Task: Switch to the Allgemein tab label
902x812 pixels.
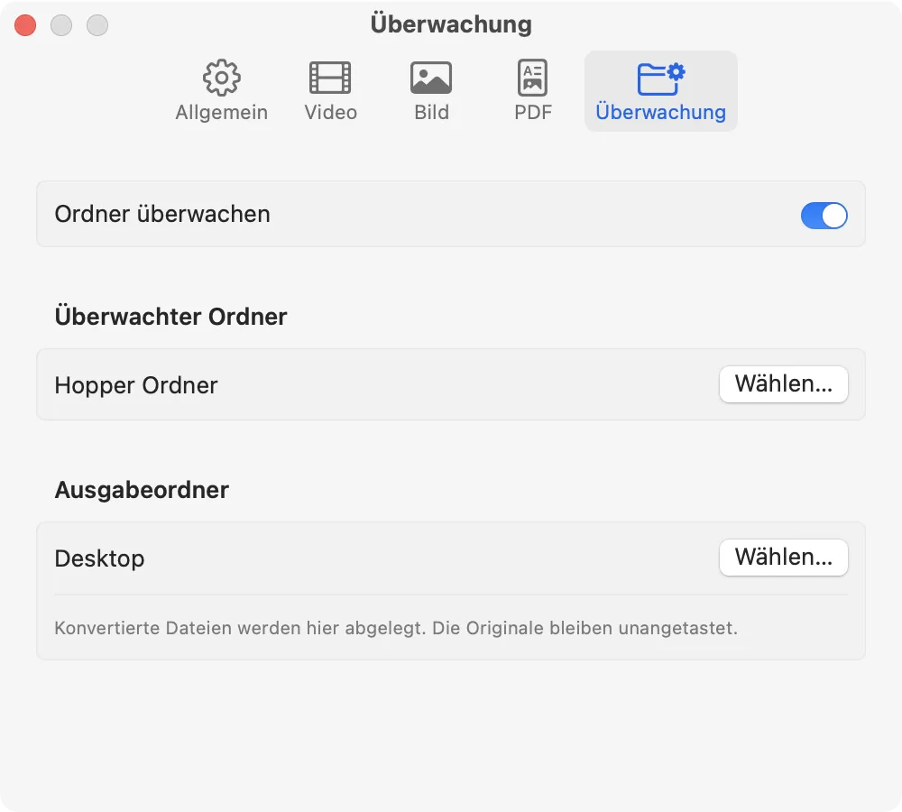Action: click(222, 113)
